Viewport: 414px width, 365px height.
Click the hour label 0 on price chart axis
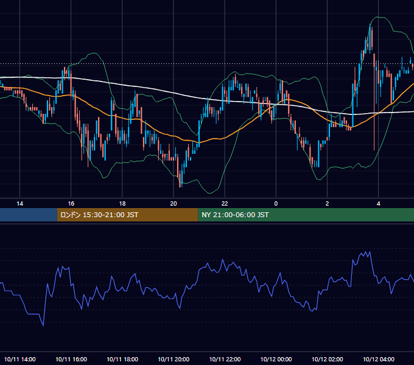tap(276, 204)
